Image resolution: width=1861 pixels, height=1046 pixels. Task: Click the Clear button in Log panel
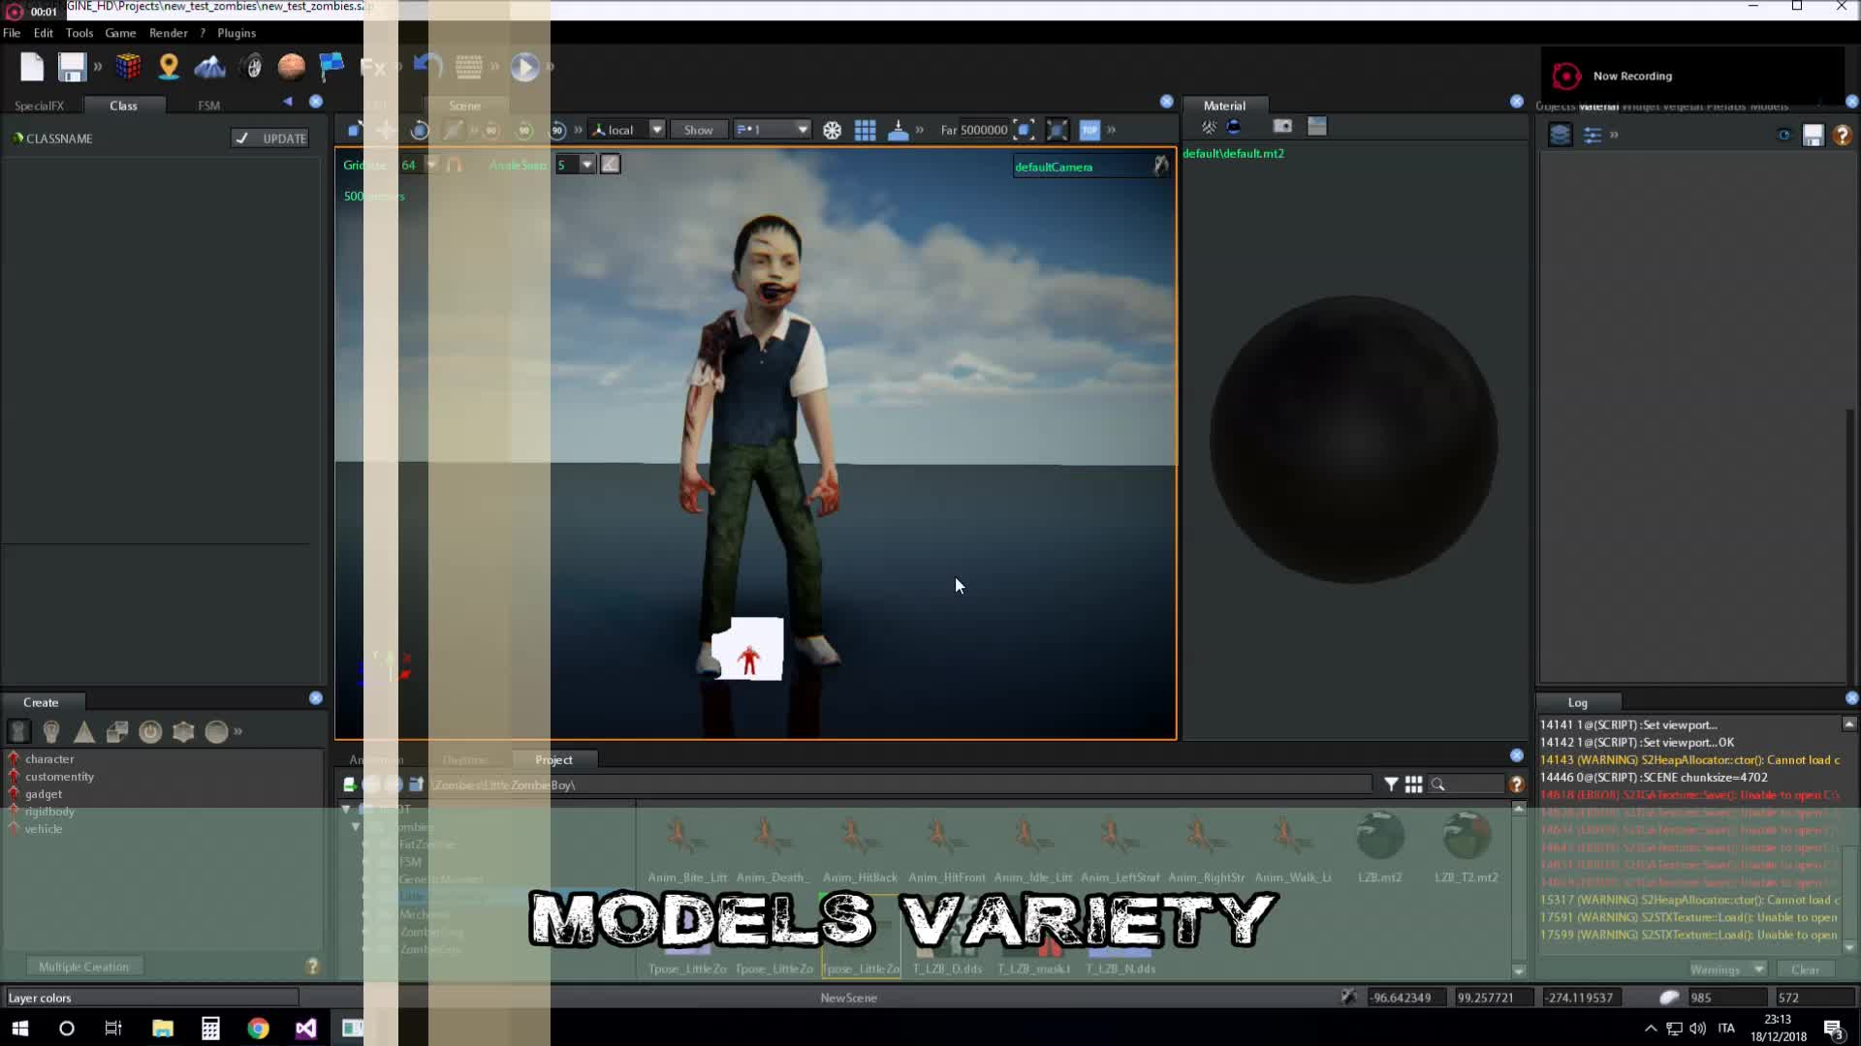(x=1805, y=969)
